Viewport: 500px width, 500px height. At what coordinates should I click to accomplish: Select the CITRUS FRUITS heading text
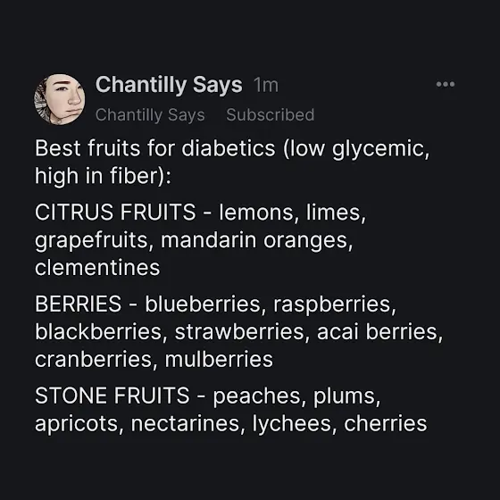click(115, 212)
